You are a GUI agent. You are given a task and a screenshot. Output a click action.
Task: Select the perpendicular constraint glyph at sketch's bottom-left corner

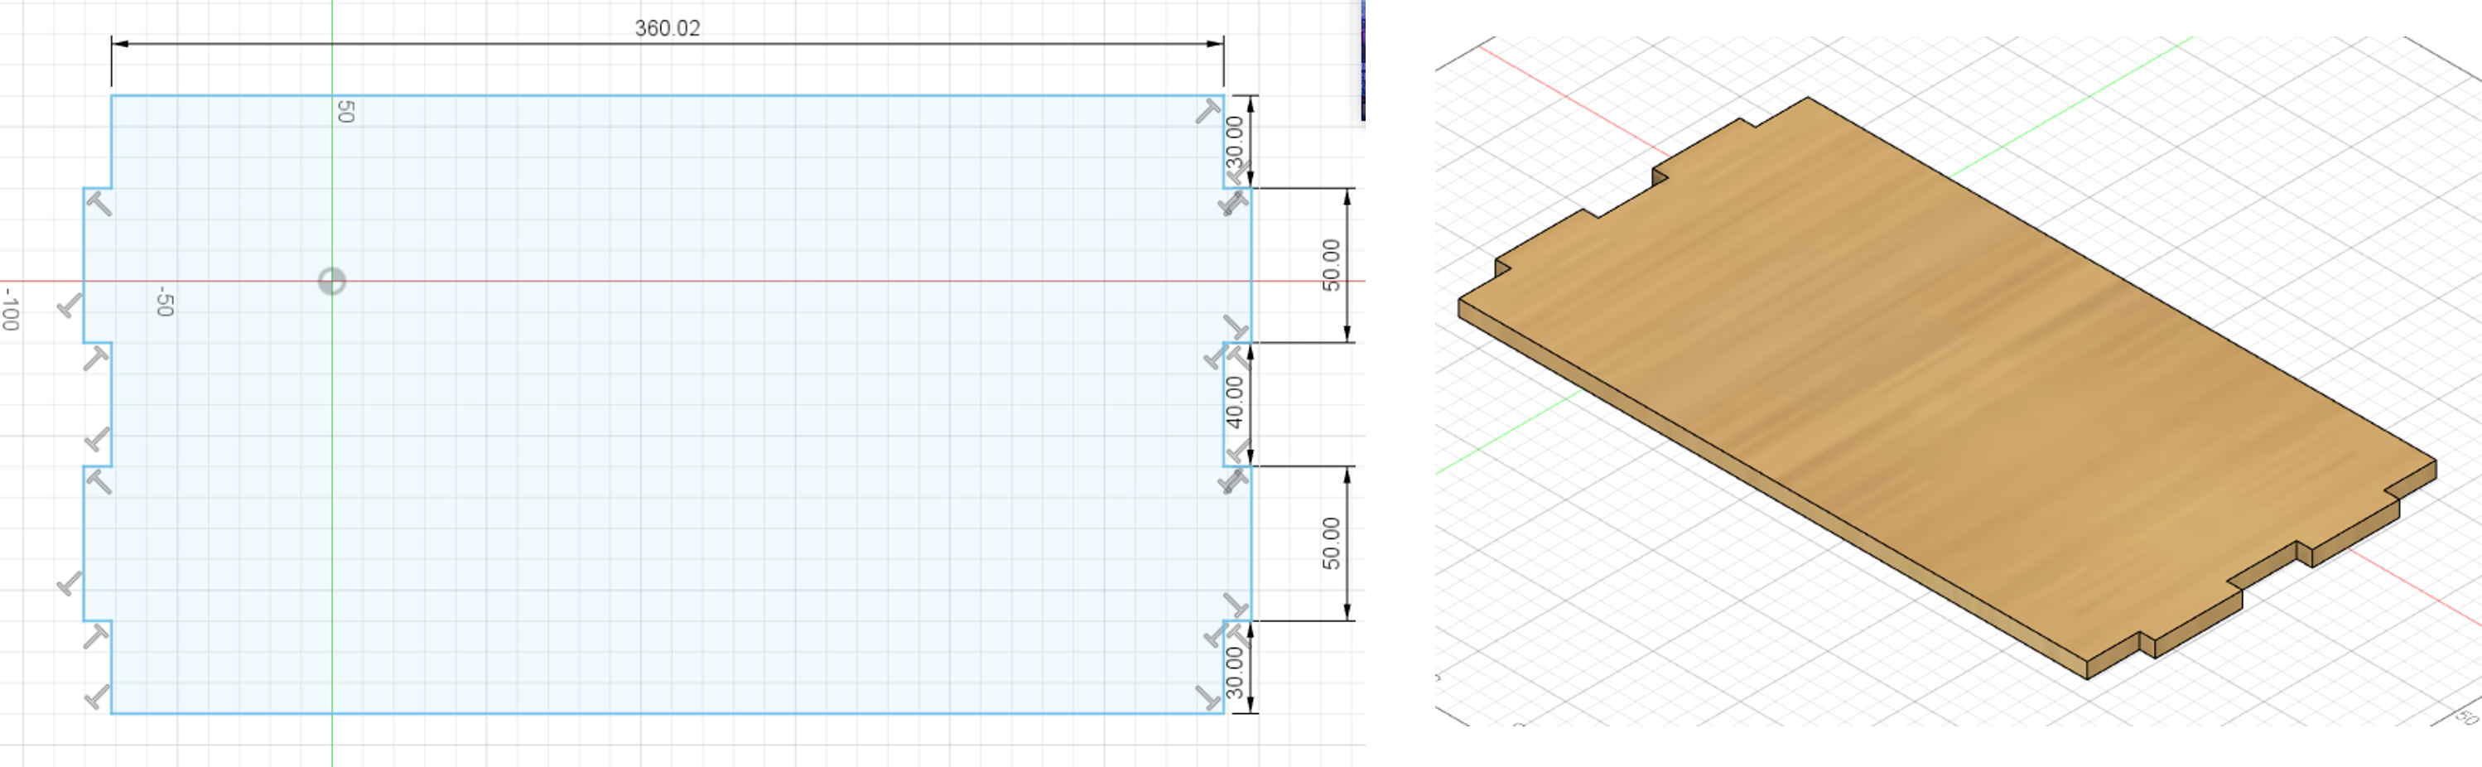point(98,697)
